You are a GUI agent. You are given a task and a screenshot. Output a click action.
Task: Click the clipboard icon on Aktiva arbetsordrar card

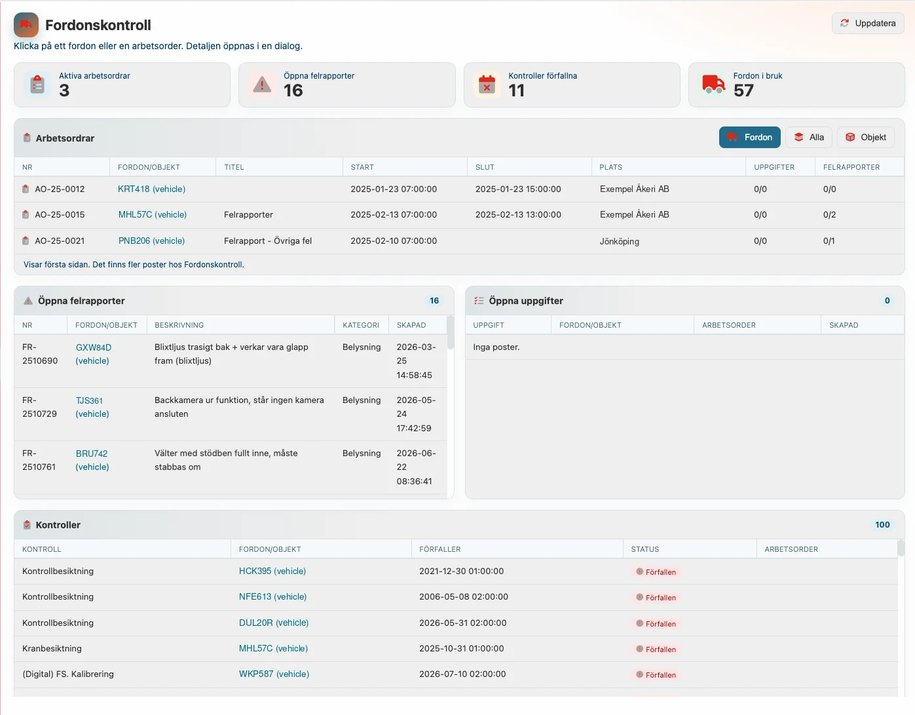pyautogui.click(x=37, y=85)
